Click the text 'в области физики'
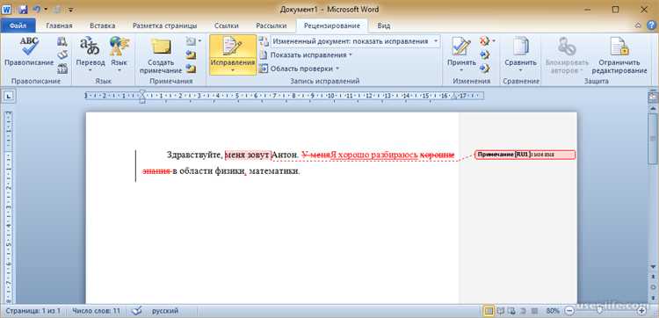The width and height of the screenshot is (659, 318). coord(207,171)
